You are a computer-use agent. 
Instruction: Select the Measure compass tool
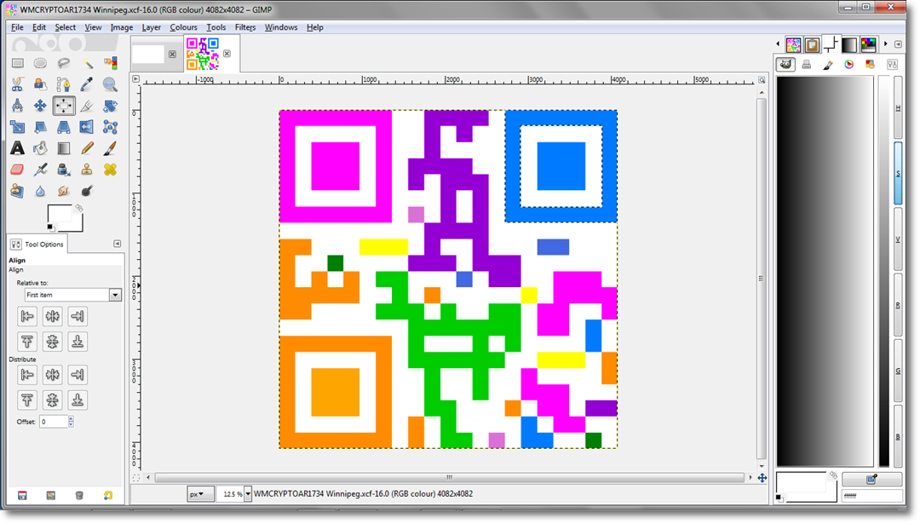coord(18,106)
